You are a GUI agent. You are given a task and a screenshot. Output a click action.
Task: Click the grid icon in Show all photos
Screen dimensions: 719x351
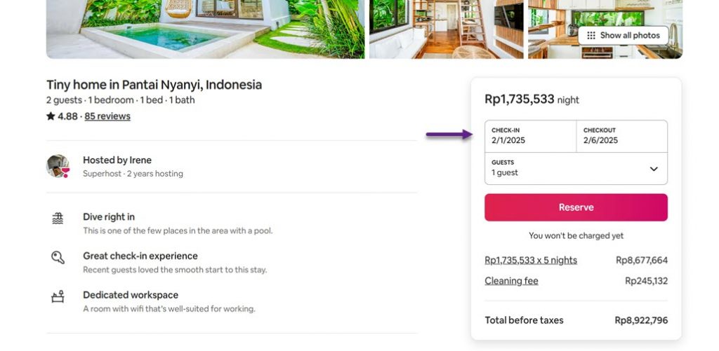point(591,35)
